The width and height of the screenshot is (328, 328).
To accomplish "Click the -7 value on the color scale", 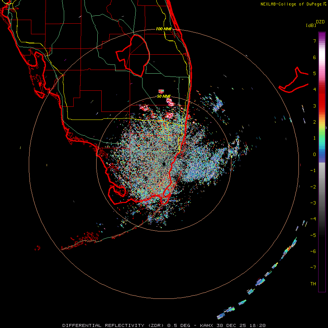I will click(313, 268).
